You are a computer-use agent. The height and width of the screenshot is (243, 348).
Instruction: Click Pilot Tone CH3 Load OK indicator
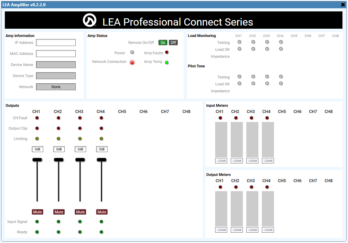[267, 83]
